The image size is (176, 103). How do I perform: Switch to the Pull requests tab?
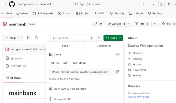[x=43, y=13]
